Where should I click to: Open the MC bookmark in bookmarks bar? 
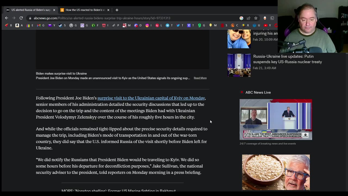(x=126, y=25)
